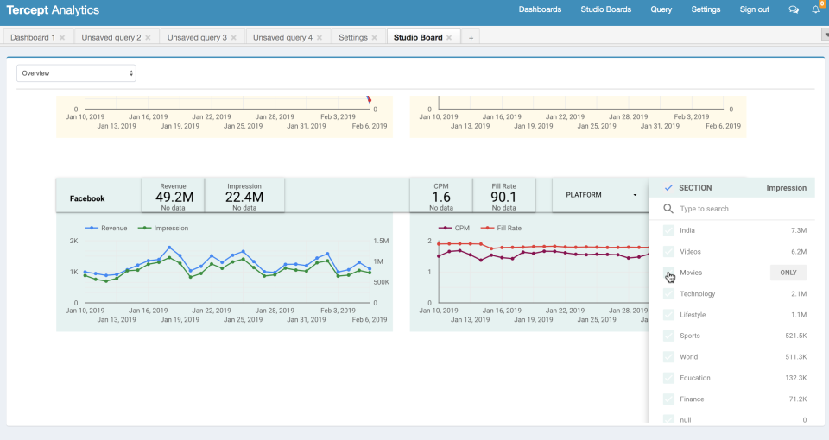Close the Settings tab
This screenshot has width=829, height=440.
click(374, 37)
